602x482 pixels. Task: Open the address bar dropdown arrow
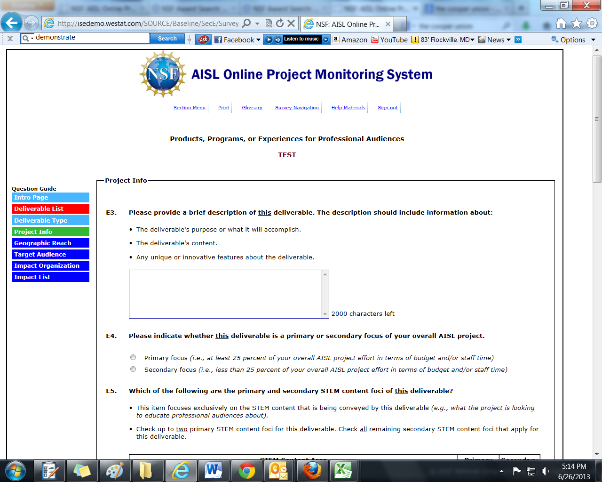[x=257, y=24]
